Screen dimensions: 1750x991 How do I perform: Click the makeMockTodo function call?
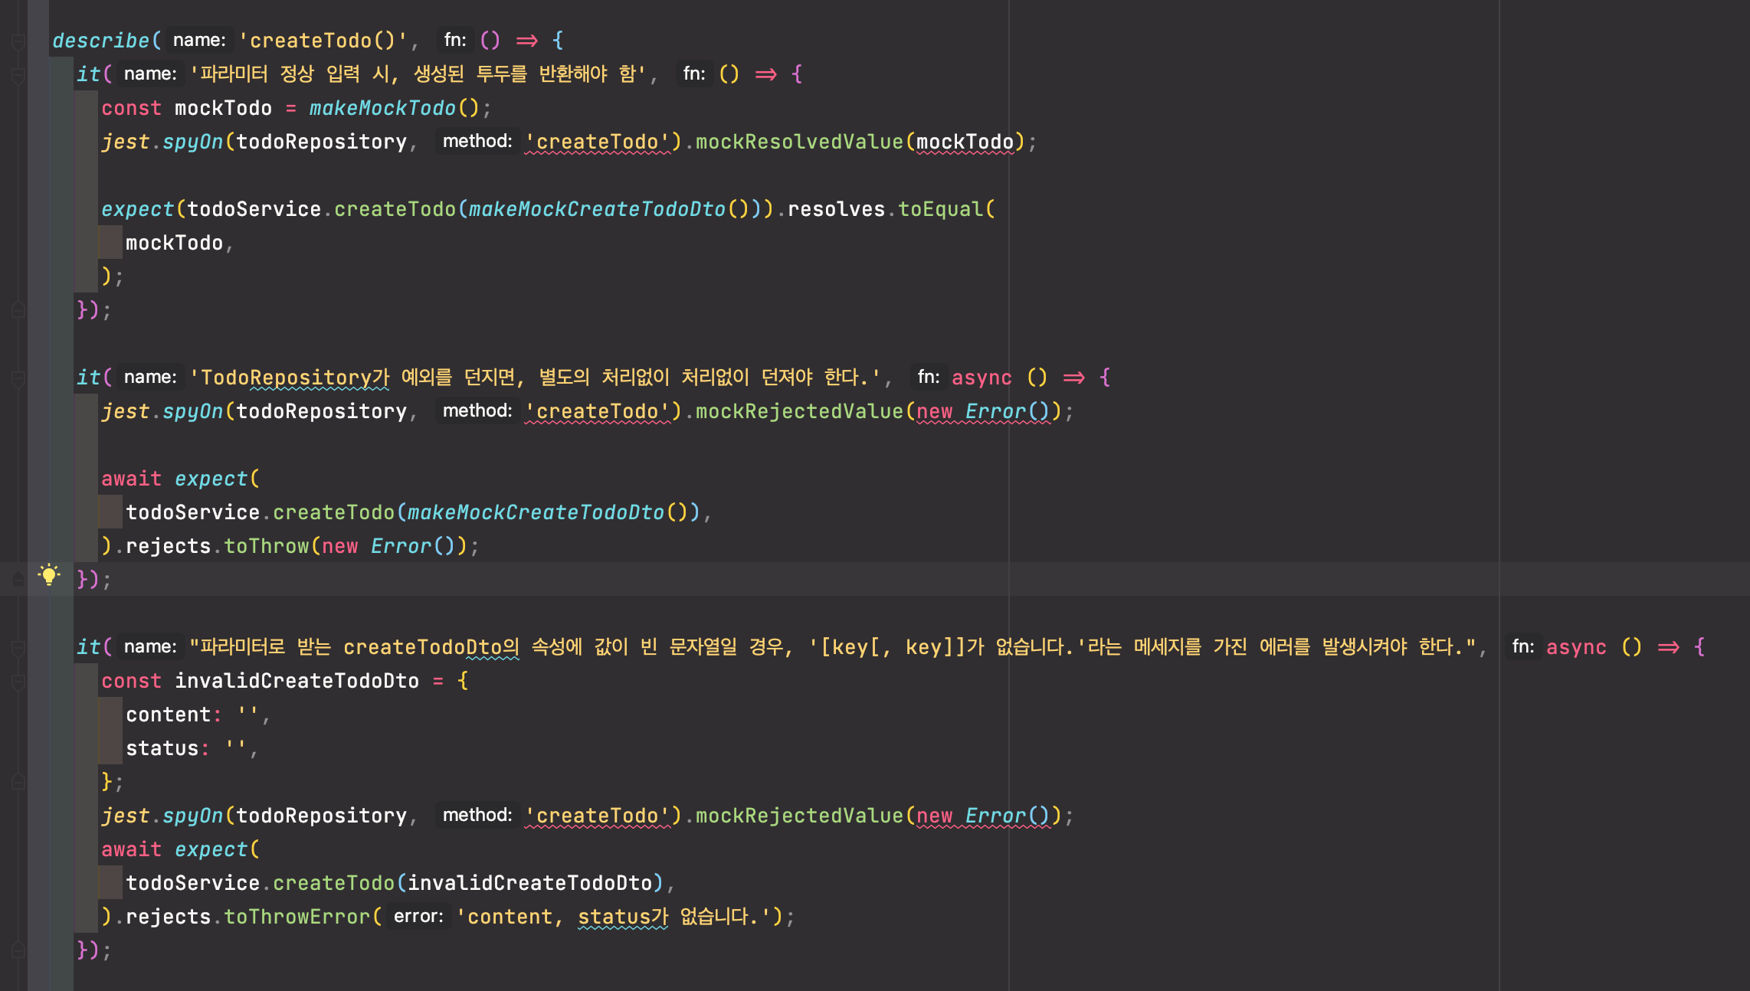coord(382,108)
